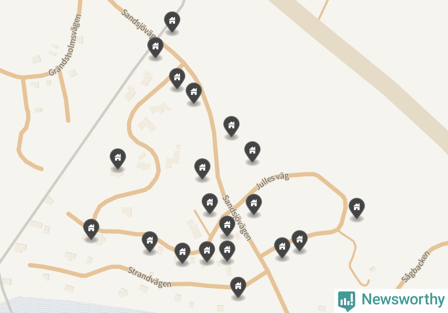Click the house marker just west of Sandsjövägen's midpoint

point(202,168)
